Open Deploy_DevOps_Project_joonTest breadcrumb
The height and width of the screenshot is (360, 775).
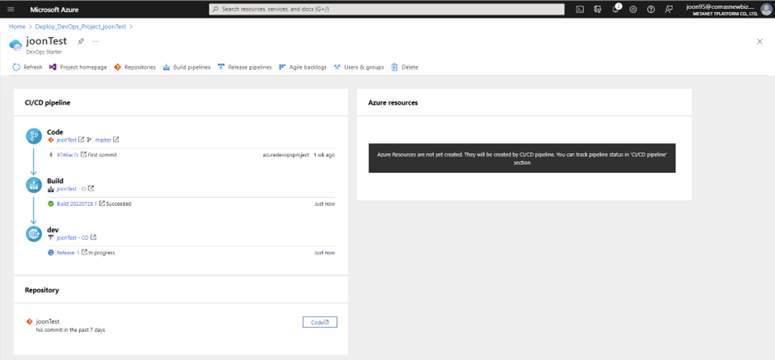tap(81, 26)
